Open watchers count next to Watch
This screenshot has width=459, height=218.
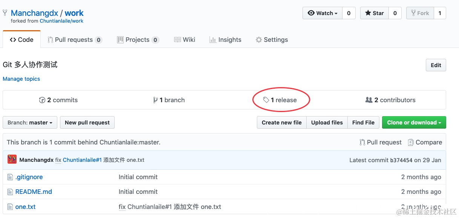coord(349,13)
